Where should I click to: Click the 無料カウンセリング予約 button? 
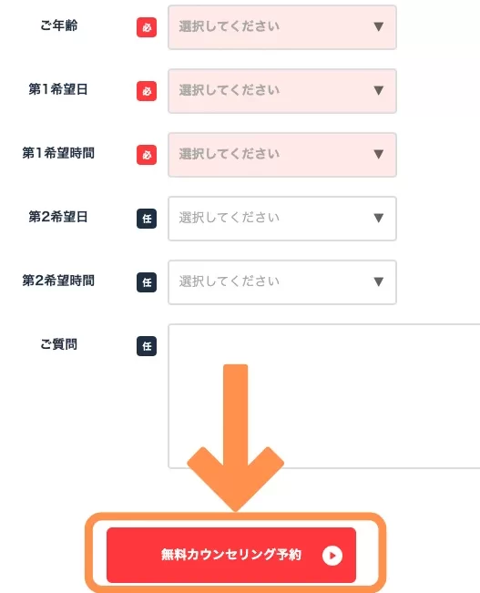(231, 555)
